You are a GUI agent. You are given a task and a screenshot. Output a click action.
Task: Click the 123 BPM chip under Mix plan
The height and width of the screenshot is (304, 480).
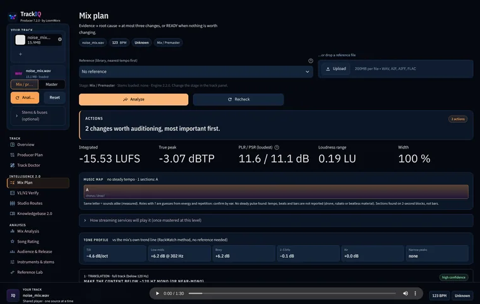pyautogui.click(x=119, y=42)
